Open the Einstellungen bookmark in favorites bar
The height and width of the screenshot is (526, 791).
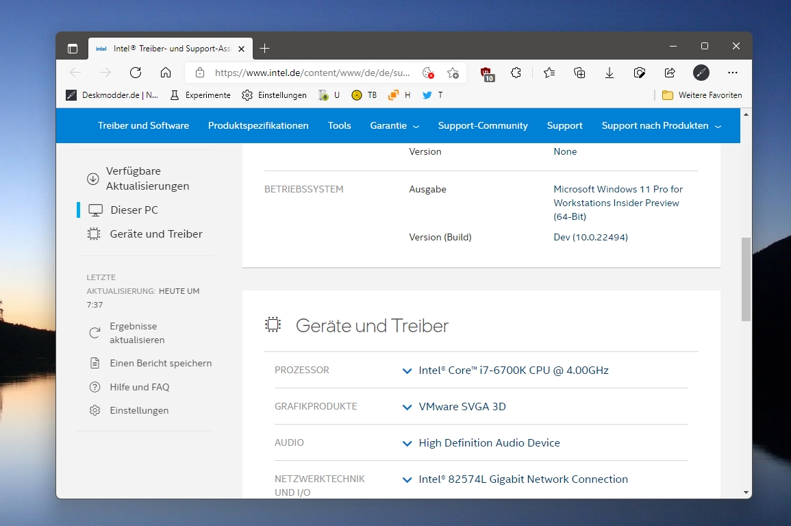274,95
